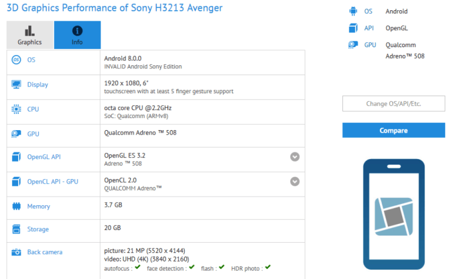Select the text 20 GB
455x279 pixels.
[x=112, y=228]
